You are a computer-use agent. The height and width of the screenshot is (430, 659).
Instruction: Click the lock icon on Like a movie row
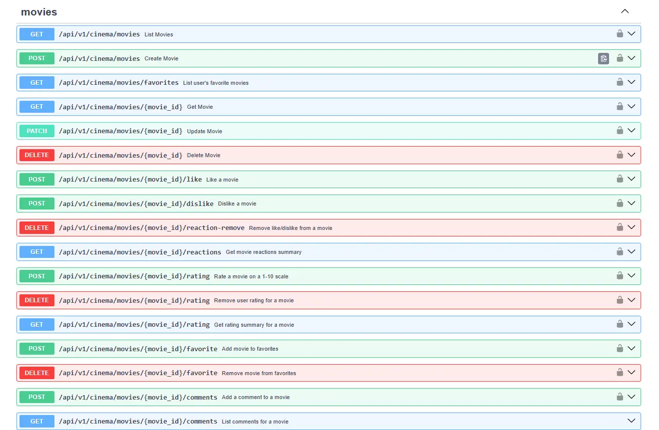coord(620,179)
